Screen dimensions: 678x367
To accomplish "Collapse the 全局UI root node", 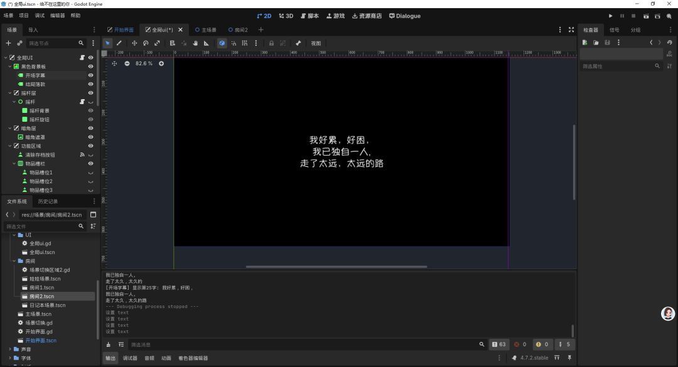I will (6, 58).
